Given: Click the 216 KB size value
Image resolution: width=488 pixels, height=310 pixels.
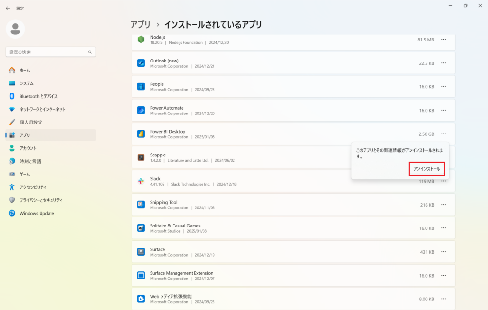Looking at the screenshot, I should coord(427,205).
